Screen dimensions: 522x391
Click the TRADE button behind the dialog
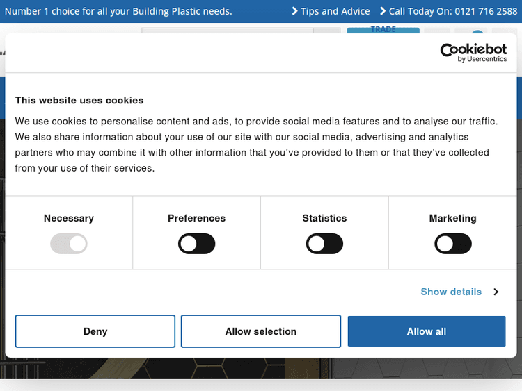(x=383, y=30)
